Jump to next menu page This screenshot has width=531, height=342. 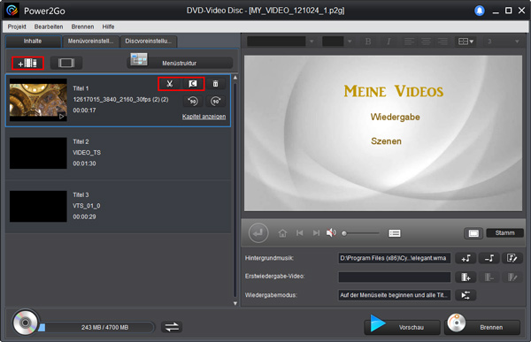[316, 233]
